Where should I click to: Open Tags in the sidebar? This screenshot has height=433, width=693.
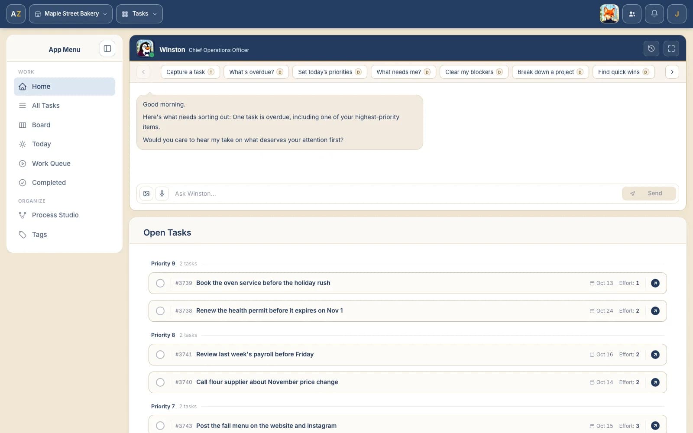65,235
